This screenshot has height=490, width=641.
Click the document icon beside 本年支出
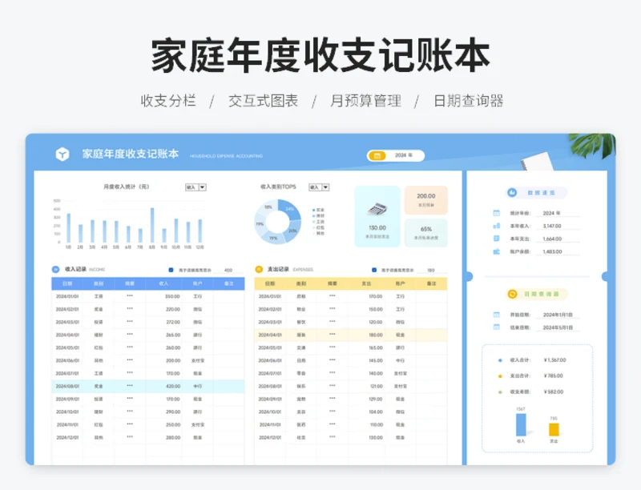496,239
